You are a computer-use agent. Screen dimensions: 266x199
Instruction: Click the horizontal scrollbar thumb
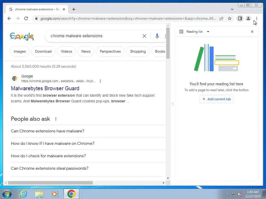click(x=50, y=183)
